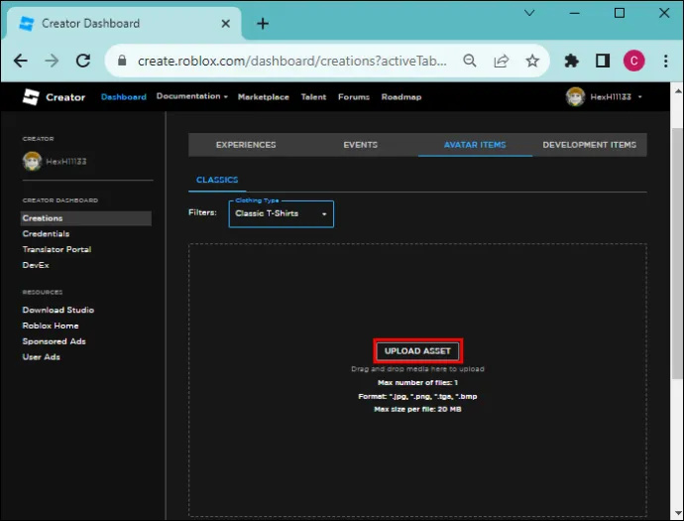Open the Chrome three-dot menu
The image size is (684, 521).
point(666,61)
